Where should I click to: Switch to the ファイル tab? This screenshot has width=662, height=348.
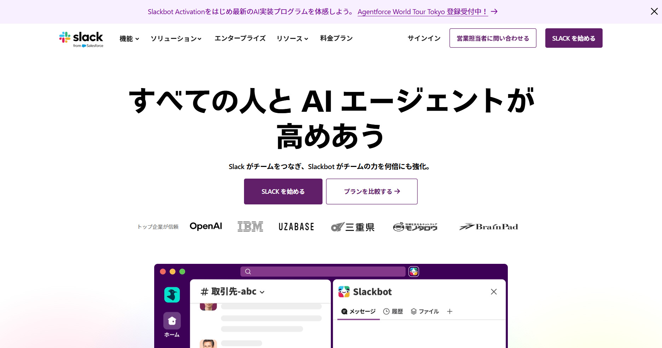[x=425, y=312]
